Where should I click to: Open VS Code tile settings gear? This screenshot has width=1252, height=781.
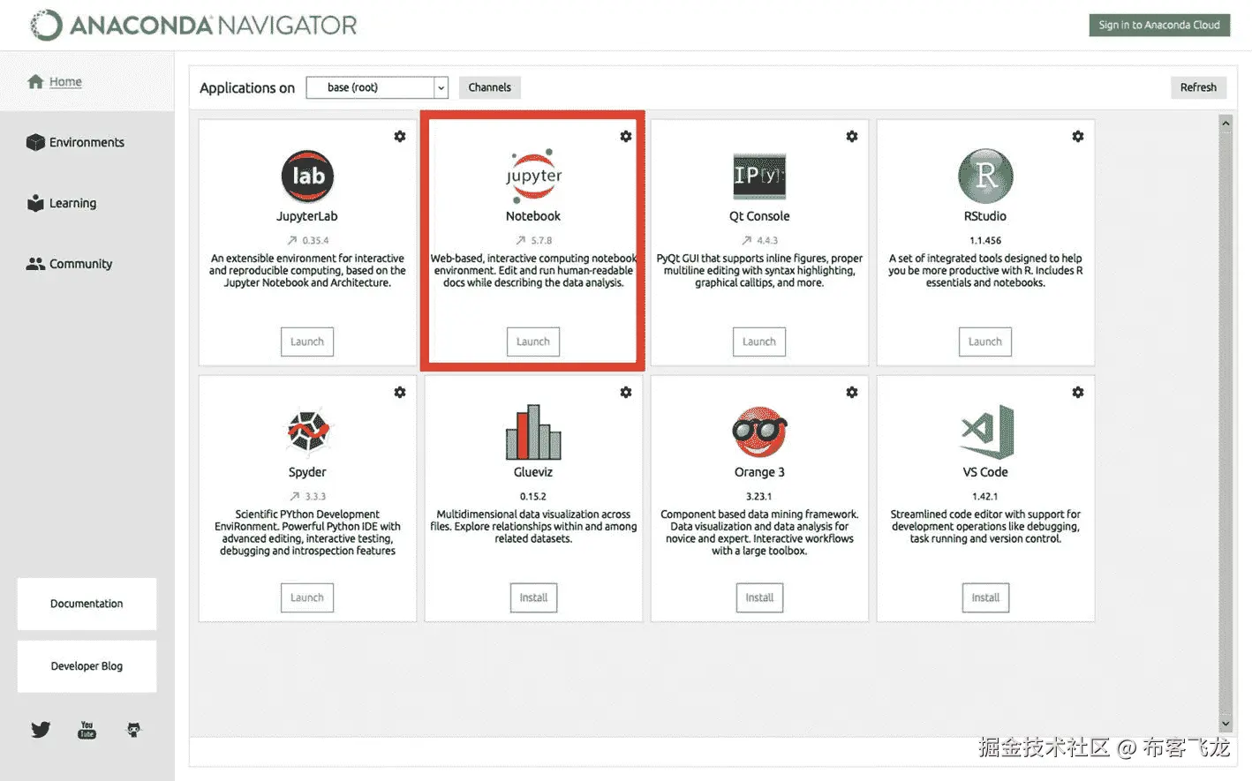tap(1078, 393)
